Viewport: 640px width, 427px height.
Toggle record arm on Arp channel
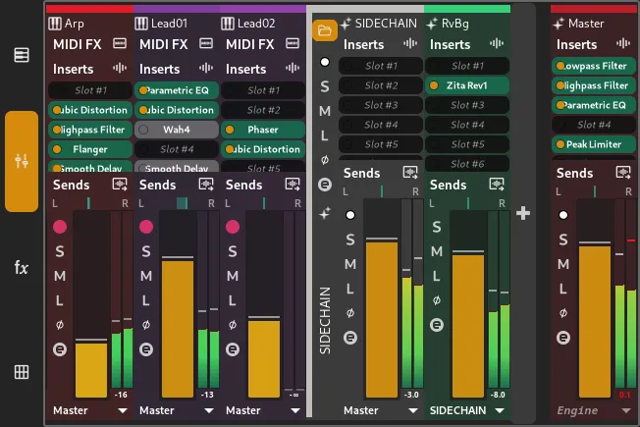(x=60, y=227)
